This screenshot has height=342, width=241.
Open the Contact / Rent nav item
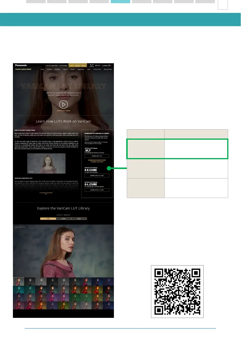[x=97, y=69]
